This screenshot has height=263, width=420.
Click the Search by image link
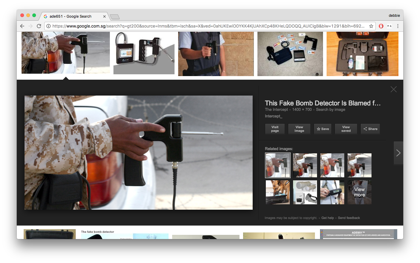pyautogui.click(x=330, y=110)
